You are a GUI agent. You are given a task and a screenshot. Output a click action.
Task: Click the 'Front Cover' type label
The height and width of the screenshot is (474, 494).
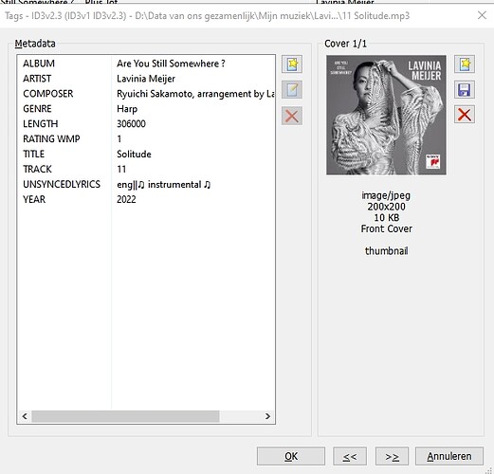pyautogui.click(x=387, y=228)
